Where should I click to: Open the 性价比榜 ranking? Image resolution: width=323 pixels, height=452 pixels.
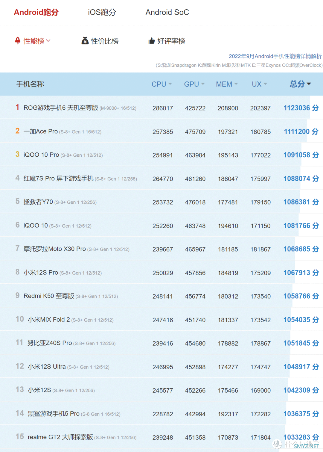[x=105, y=41]
